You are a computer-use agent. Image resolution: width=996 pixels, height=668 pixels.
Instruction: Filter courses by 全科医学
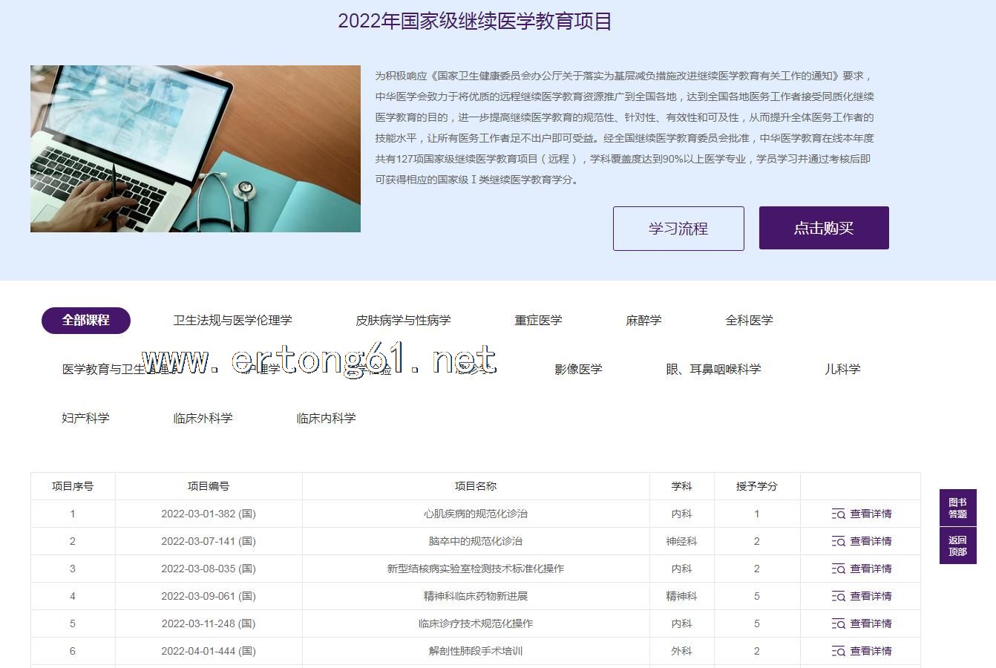tap(749, 321)
